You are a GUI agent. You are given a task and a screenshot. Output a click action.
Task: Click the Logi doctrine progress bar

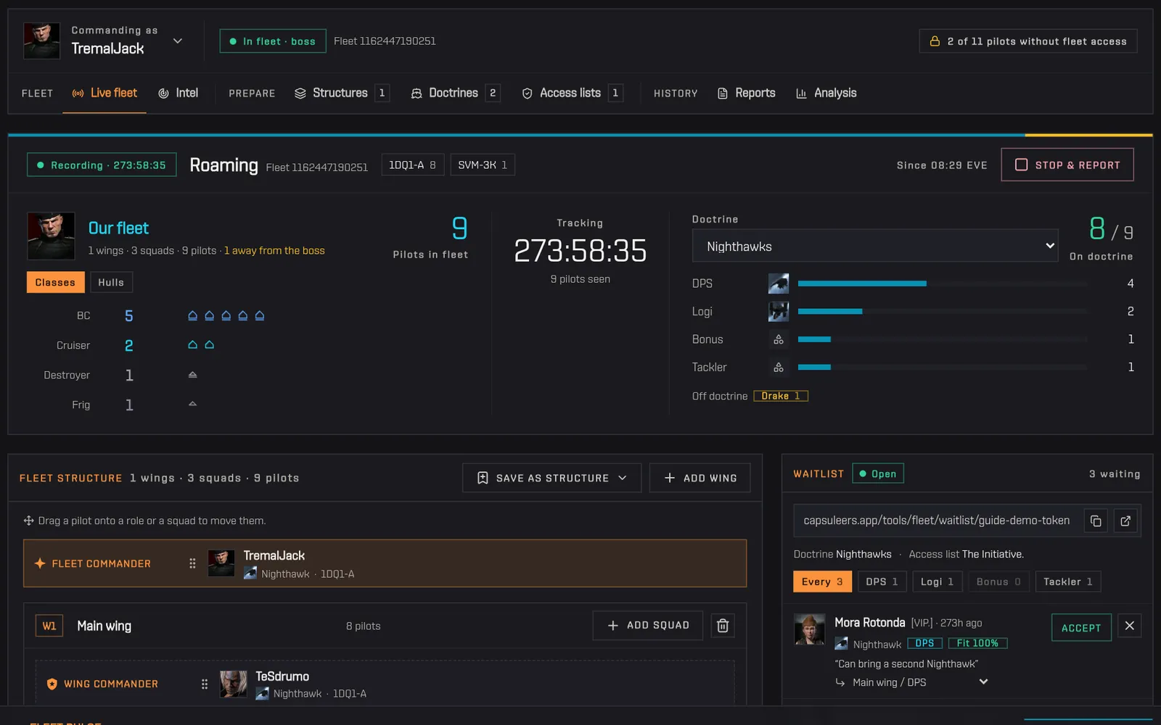[942, 311]
